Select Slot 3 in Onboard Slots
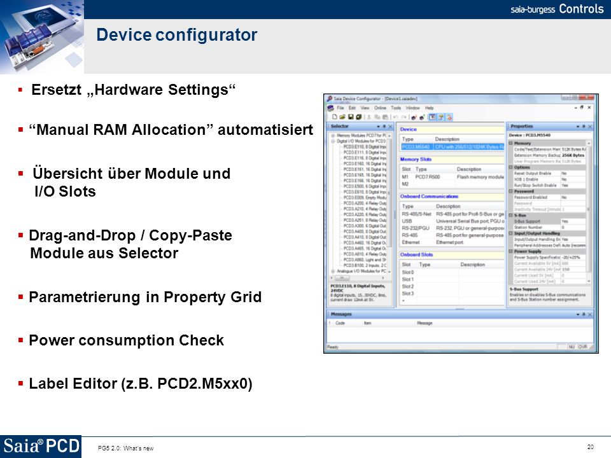The height and width of the screenshot is (458, 611). 452,294
